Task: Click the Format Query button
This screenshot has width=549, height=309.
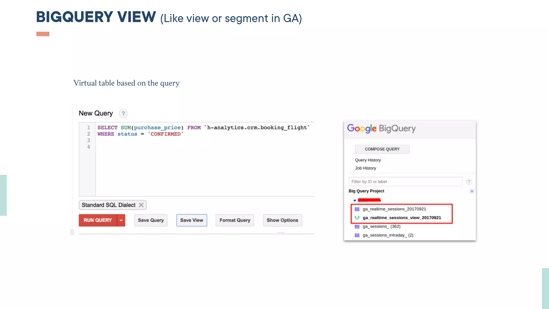Action: tap(235, 220)
